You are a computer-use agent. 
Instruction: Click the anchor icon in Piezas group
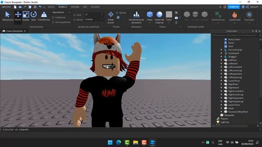point(176,22)
